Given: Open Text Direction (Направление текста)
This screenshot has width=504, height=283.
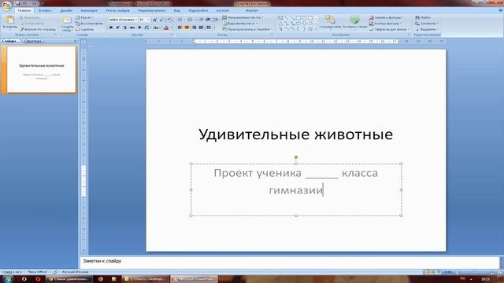Looking at the screenshot, I should 243,17.
